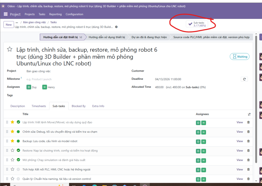Switch to the Timesheets tab

39,106
